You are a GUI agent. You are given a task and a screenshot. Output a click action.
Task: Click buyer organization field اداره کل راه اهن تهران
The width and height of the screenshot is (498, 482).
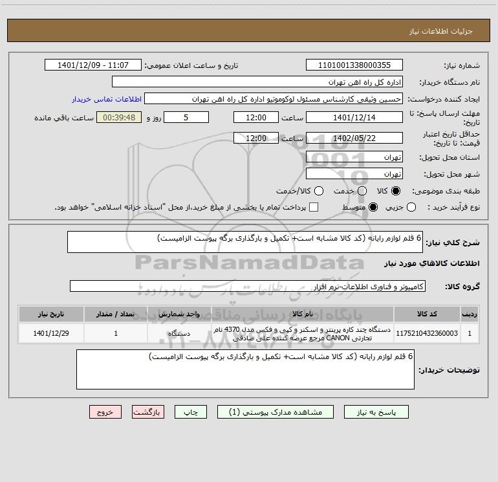point(257,82)
